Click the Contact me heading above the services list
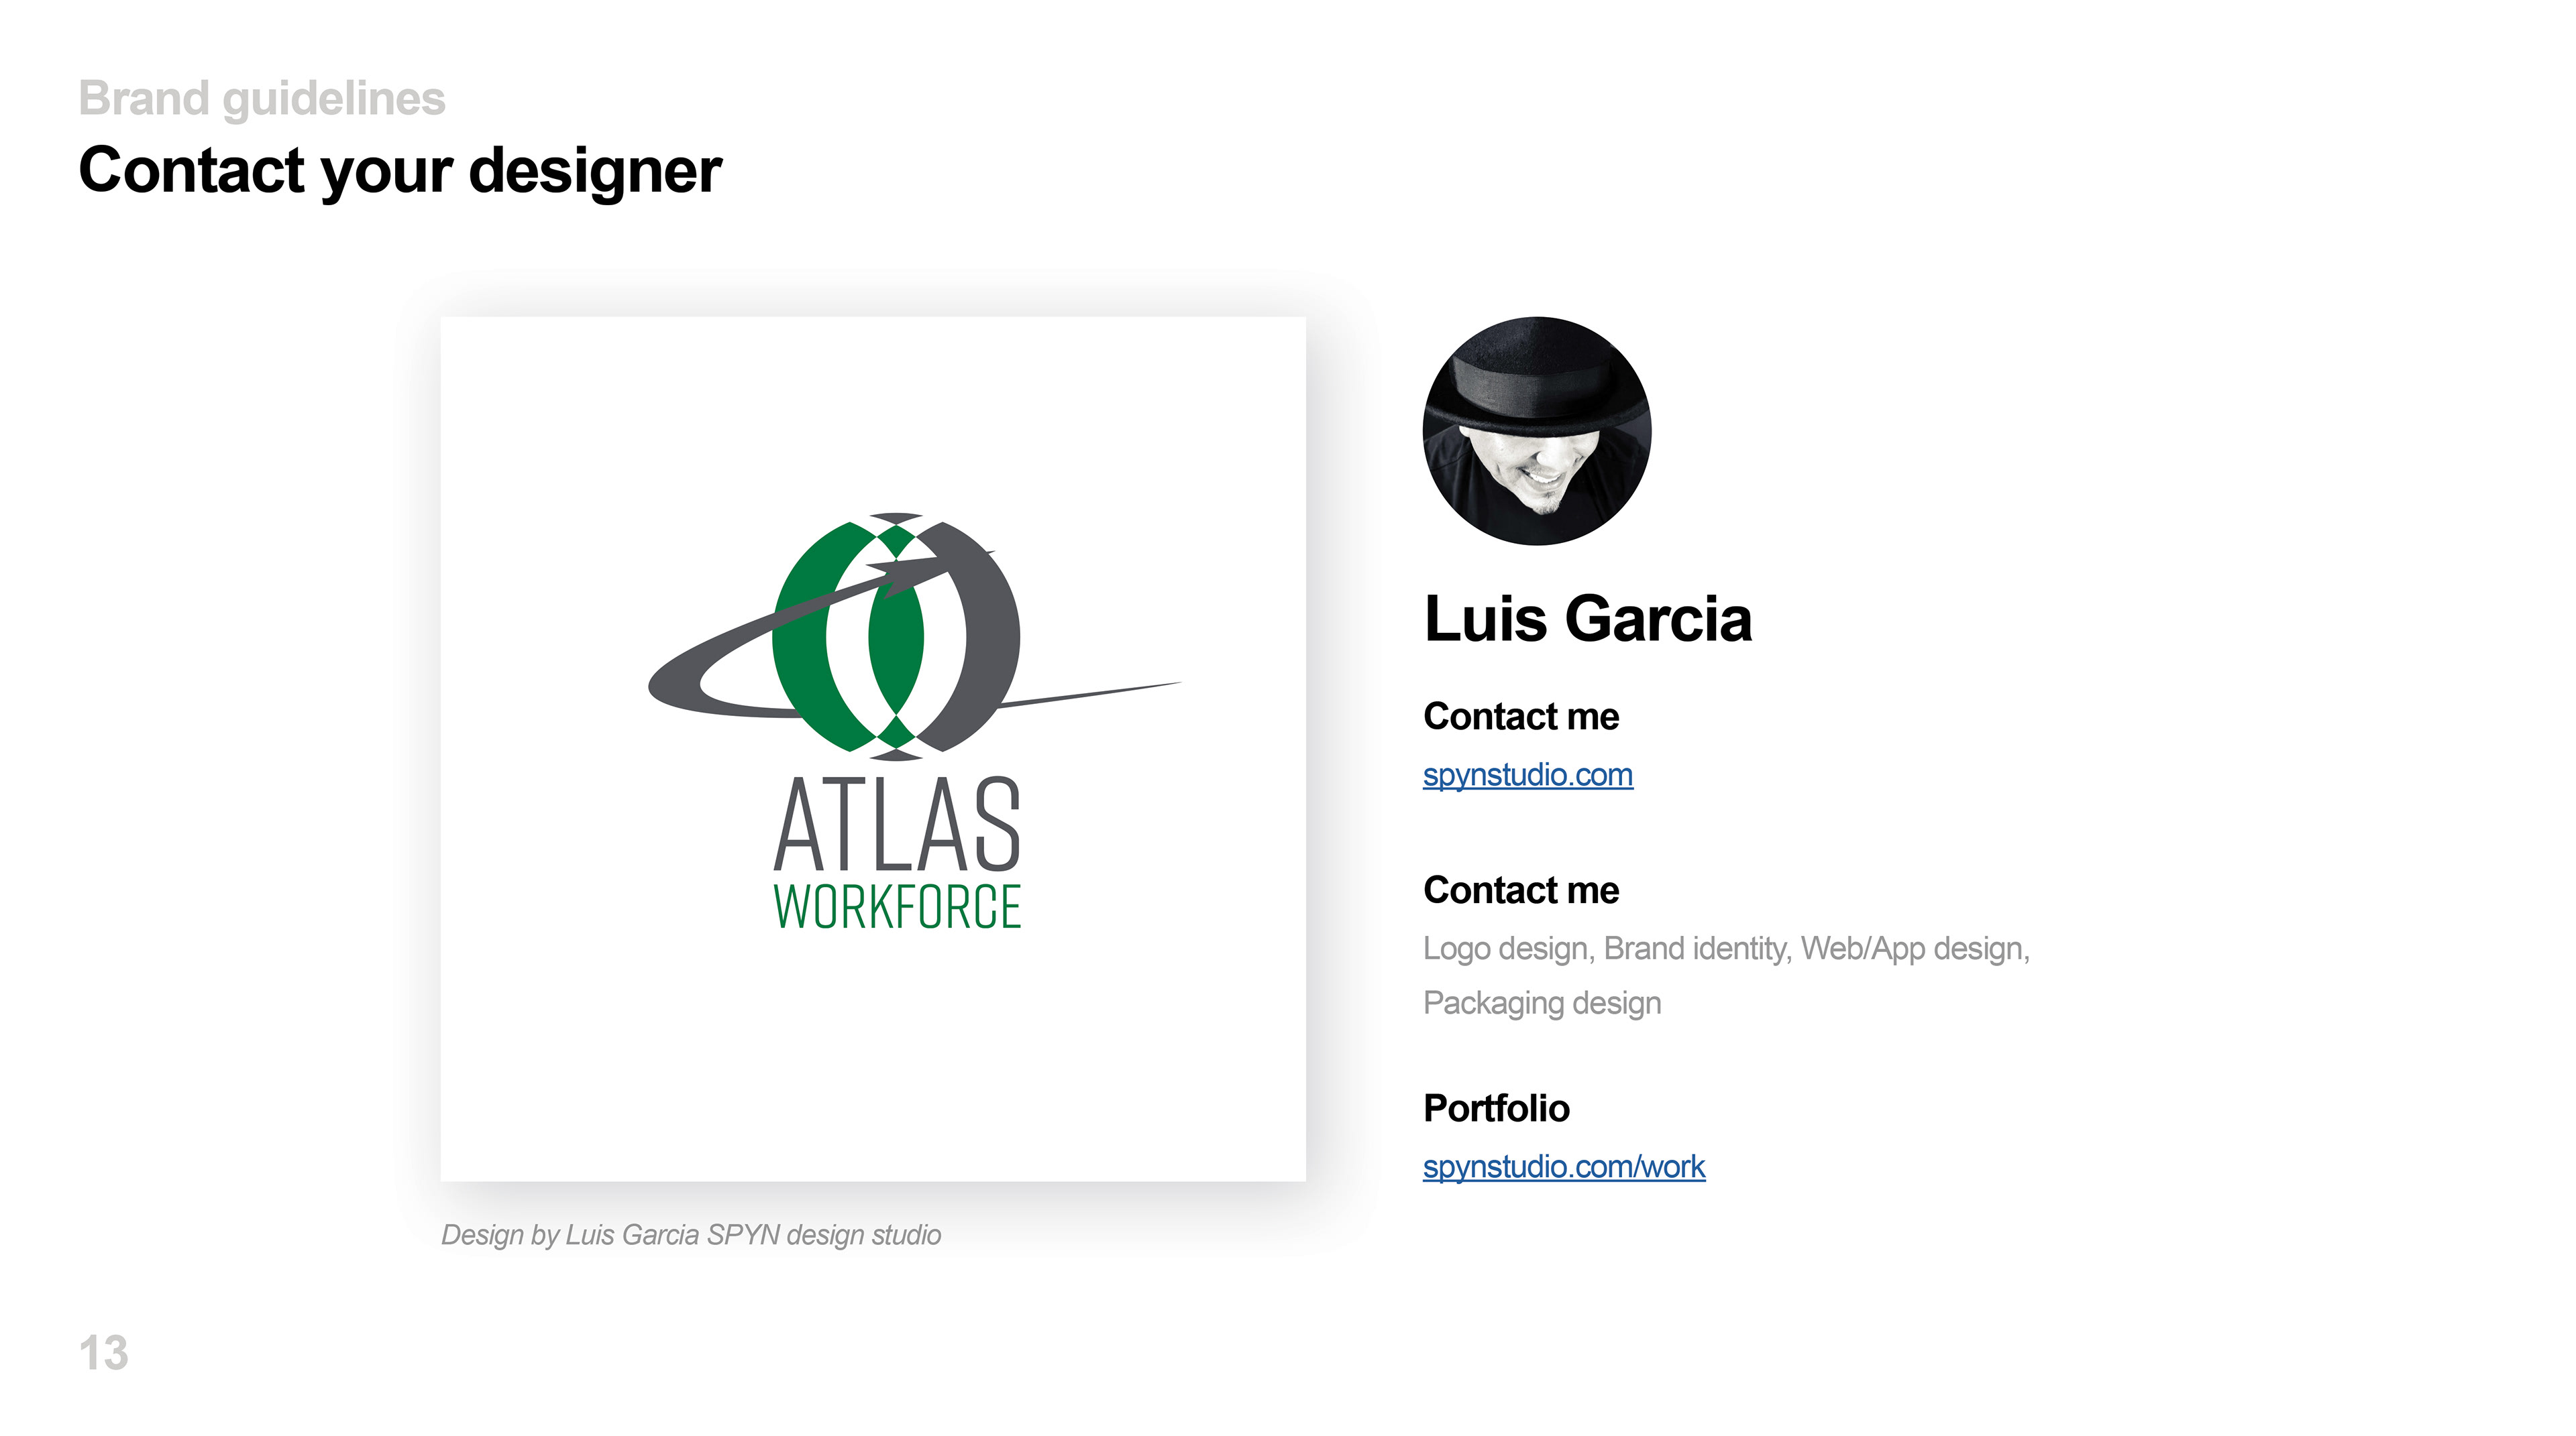The width and height of the screenshot is (2576, 1436). 1520,890
